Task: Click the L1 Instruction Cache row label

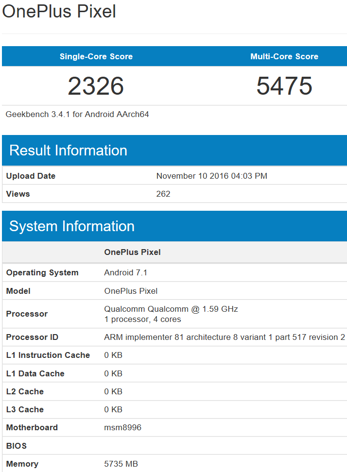Action: (48, 355)
